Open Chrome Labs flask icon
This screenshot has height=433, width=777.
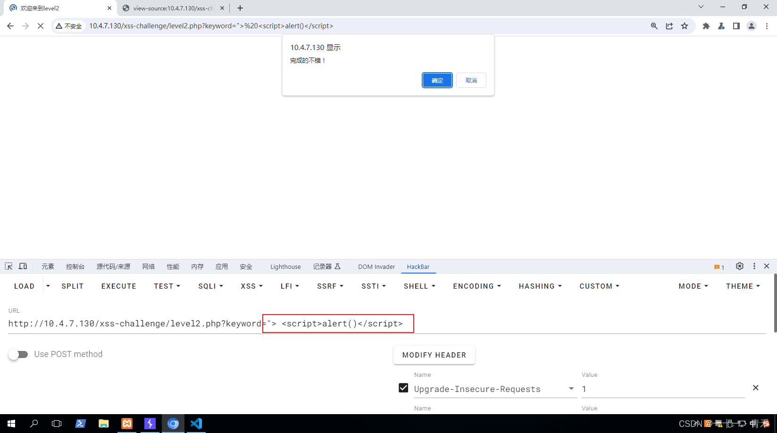point(721,26)
